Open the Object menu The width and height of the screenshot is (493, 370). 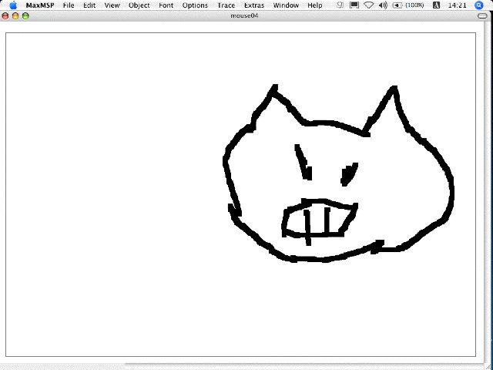click(139, 5)
